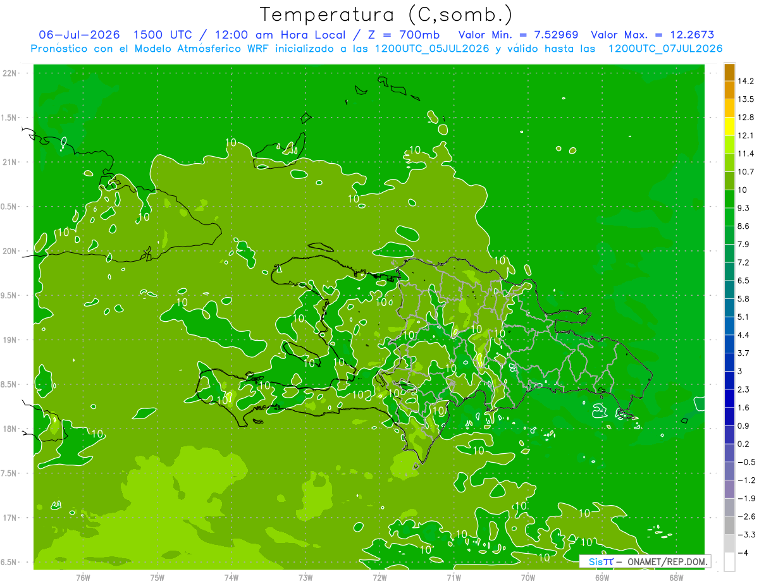Image resolution: width=759 pixels, height=586 pixels.
Task: Click the white bottom colorbar swatch below -4
Action: pos(729,562)
